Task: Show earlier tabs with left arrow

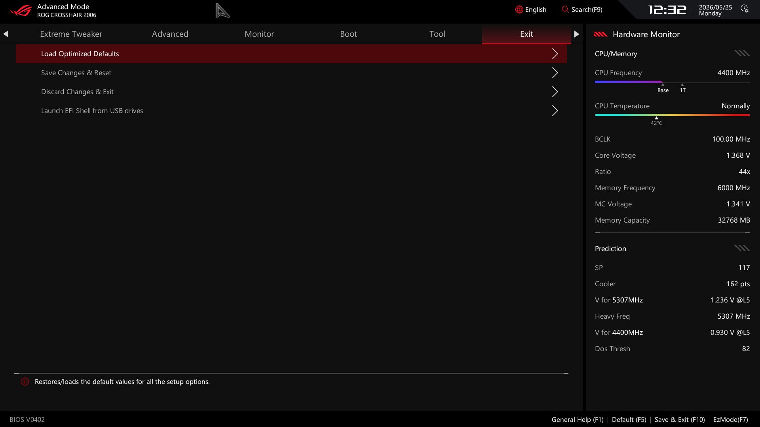Action: click(x=6, y=34)
